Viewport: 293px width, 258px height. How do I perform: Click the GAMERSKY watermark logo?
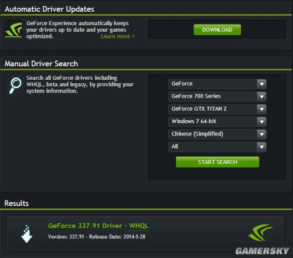[262, 251]
